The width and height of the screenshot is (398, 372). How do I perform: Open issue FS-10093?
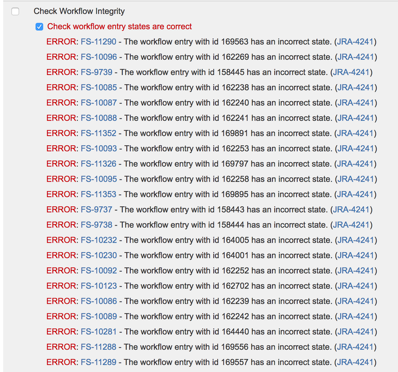(x=98, y=148)
